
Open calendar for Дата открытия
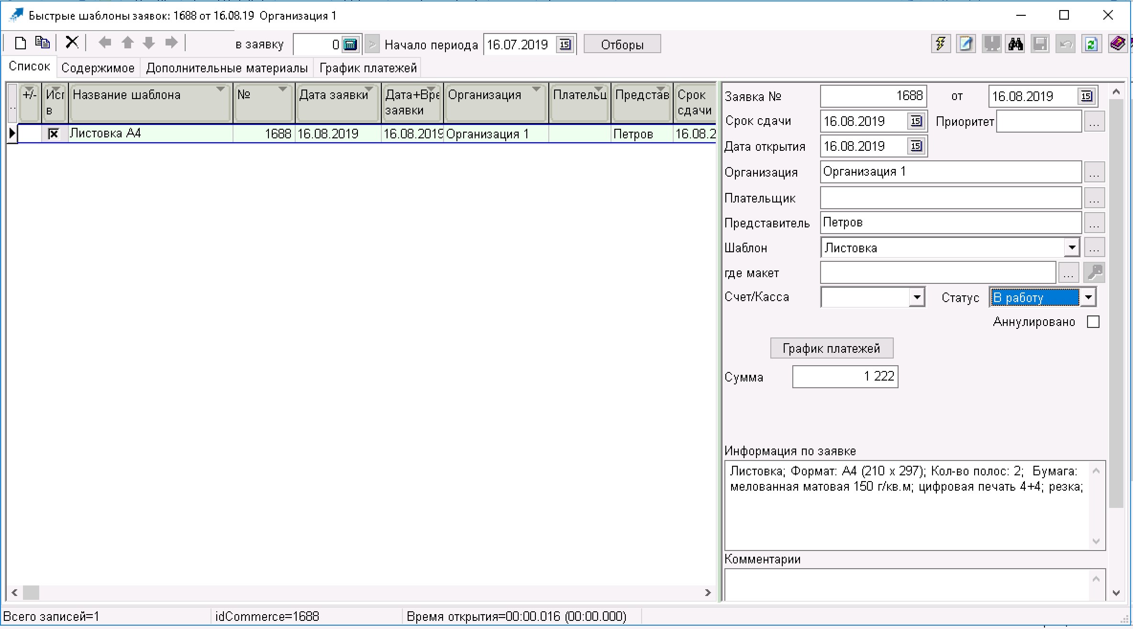pyautogui.click(x=916, y=146)
